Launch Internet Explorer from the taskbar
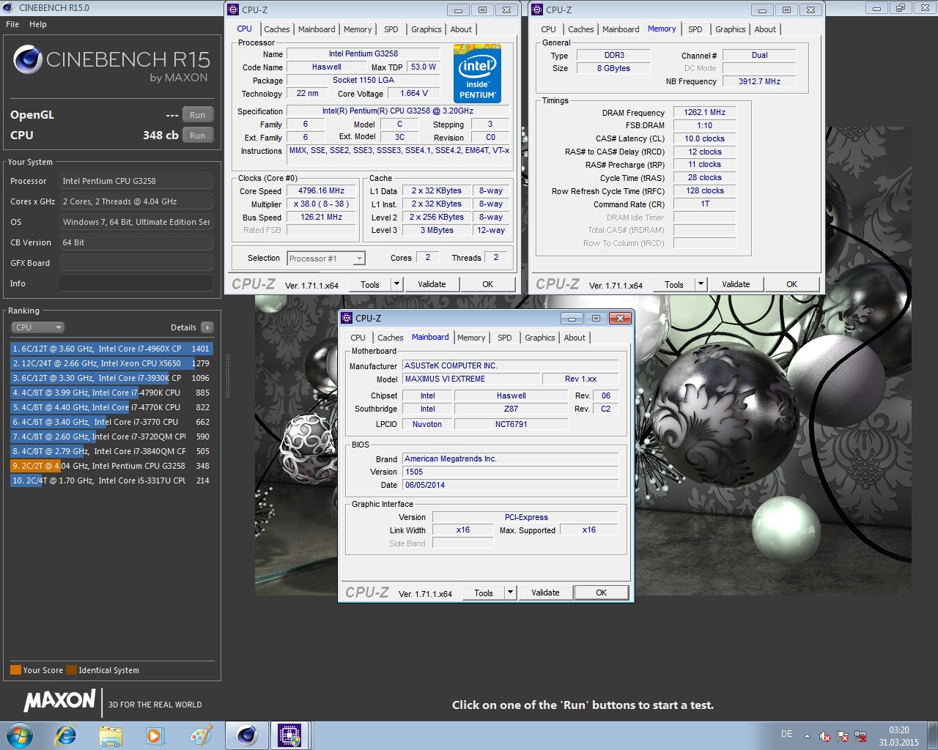938x750 pixels. pyautogui.click(x=66, y=735)
